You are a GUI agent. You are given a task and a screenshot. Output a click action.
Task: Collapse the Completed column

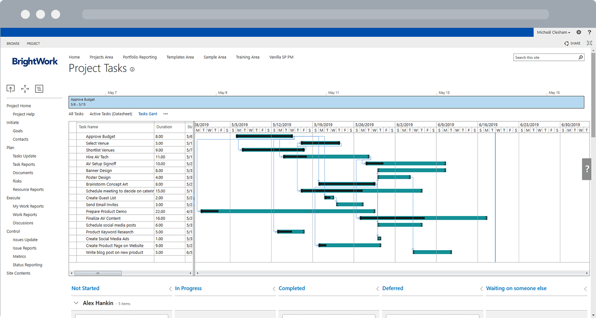coord(378,289)
